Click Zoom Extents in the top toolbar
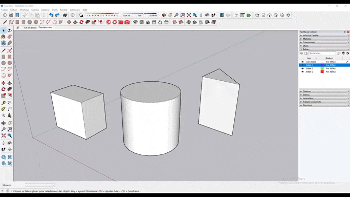This screenshot has height=197, width=350. point(189,15)
